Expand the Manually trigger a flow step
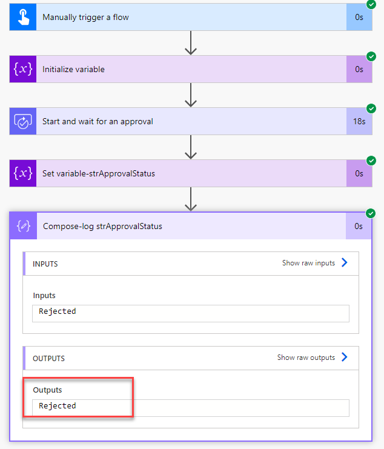Image resolution: width=384 pixels, height=449 pixels. pyautogui.click(x=182, y=17)
